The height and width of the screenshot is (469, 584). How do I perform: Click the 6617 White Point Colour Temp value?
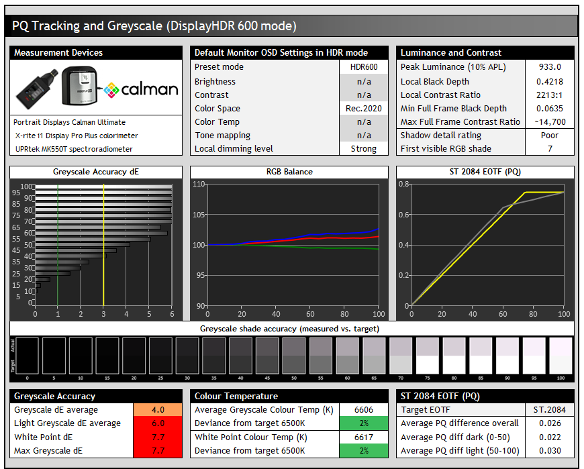point(363,437)
